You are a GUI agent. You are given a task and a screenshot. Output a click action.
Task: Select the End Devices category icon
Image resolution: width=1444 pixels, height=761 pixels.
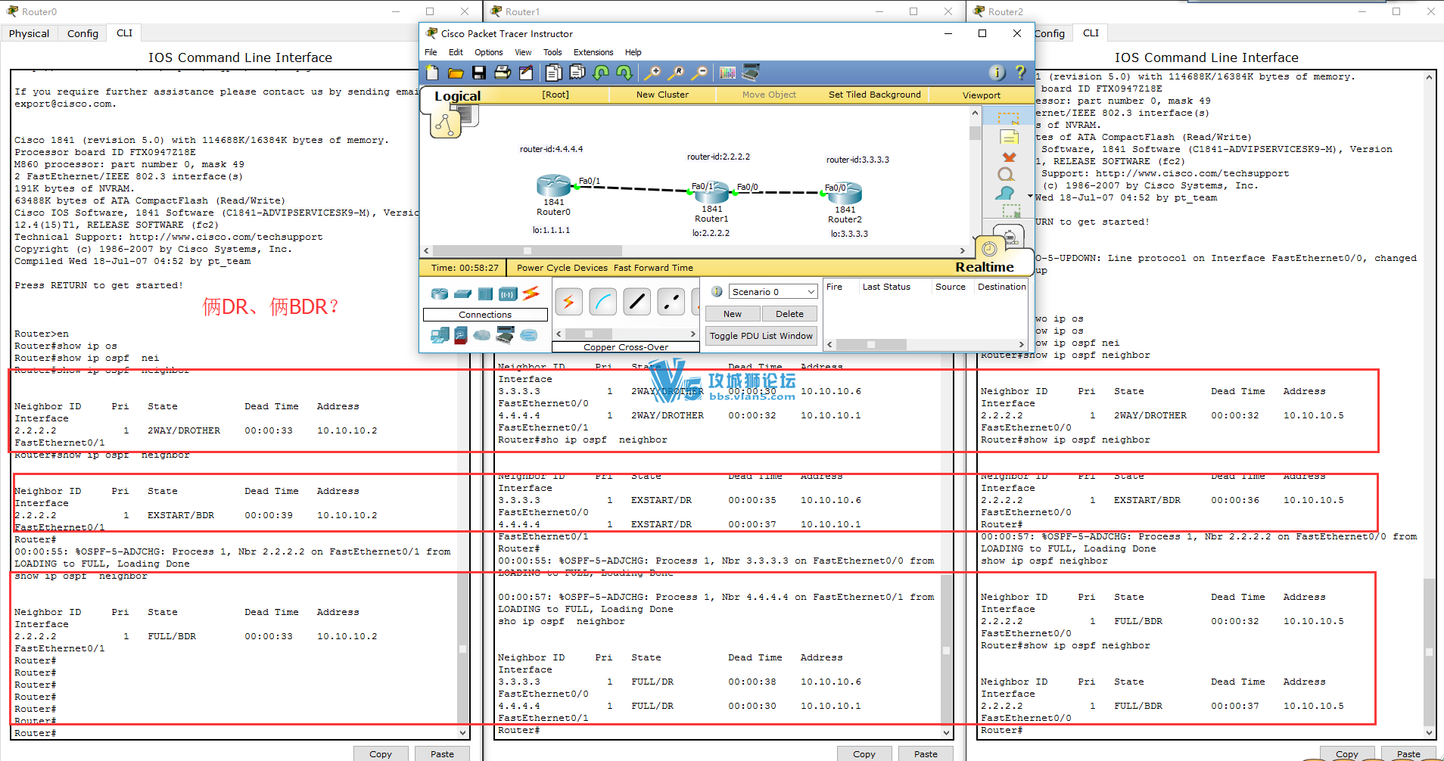440,334
